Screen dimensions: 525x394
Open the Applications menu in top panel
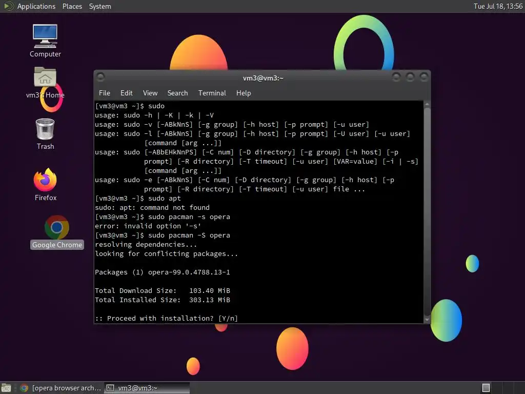pos(36,6)
